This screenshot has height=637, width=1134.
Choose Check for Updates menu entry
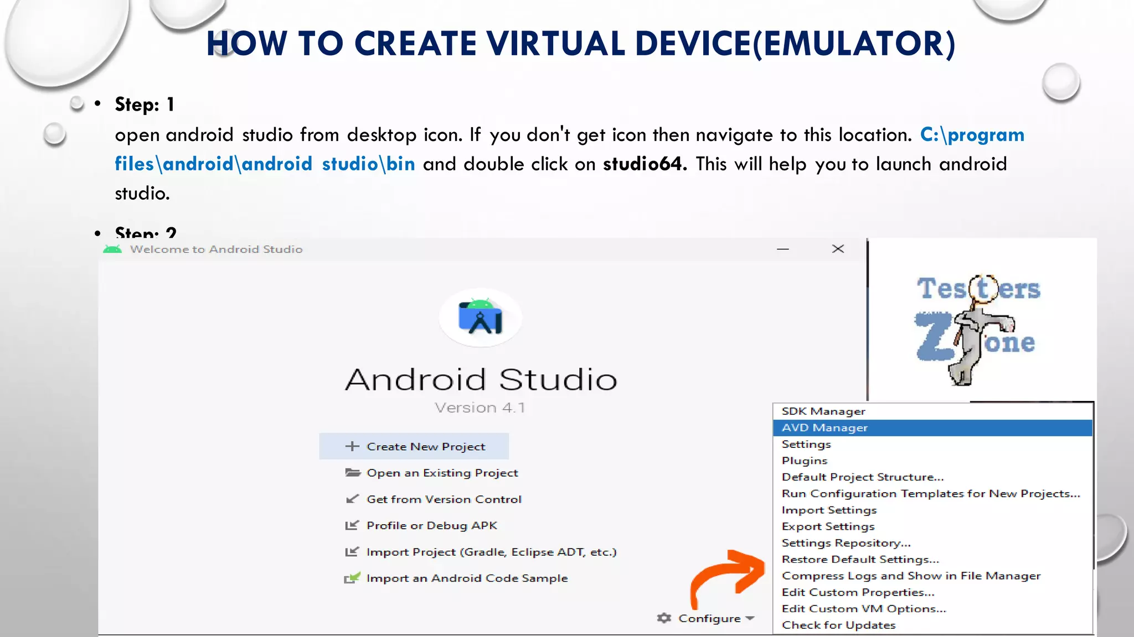coord(933,625)
